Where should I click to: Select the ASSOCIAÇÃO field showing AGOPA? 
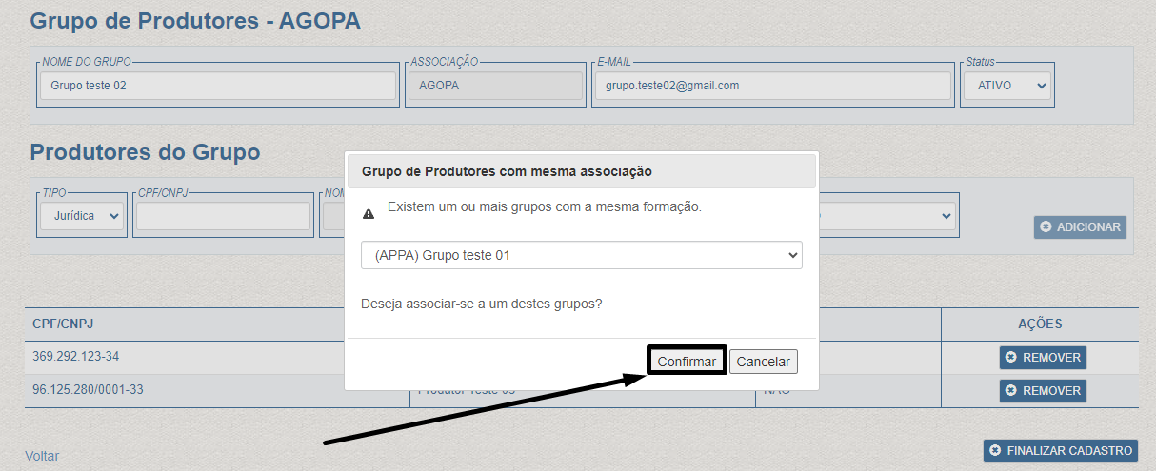494,86
